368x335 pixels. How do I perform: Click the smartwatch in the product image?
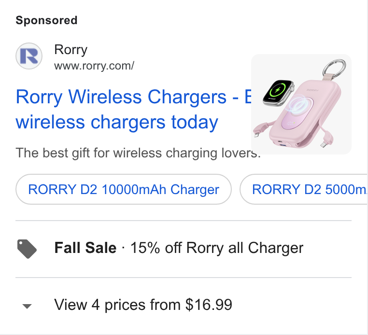coord(278,92)
